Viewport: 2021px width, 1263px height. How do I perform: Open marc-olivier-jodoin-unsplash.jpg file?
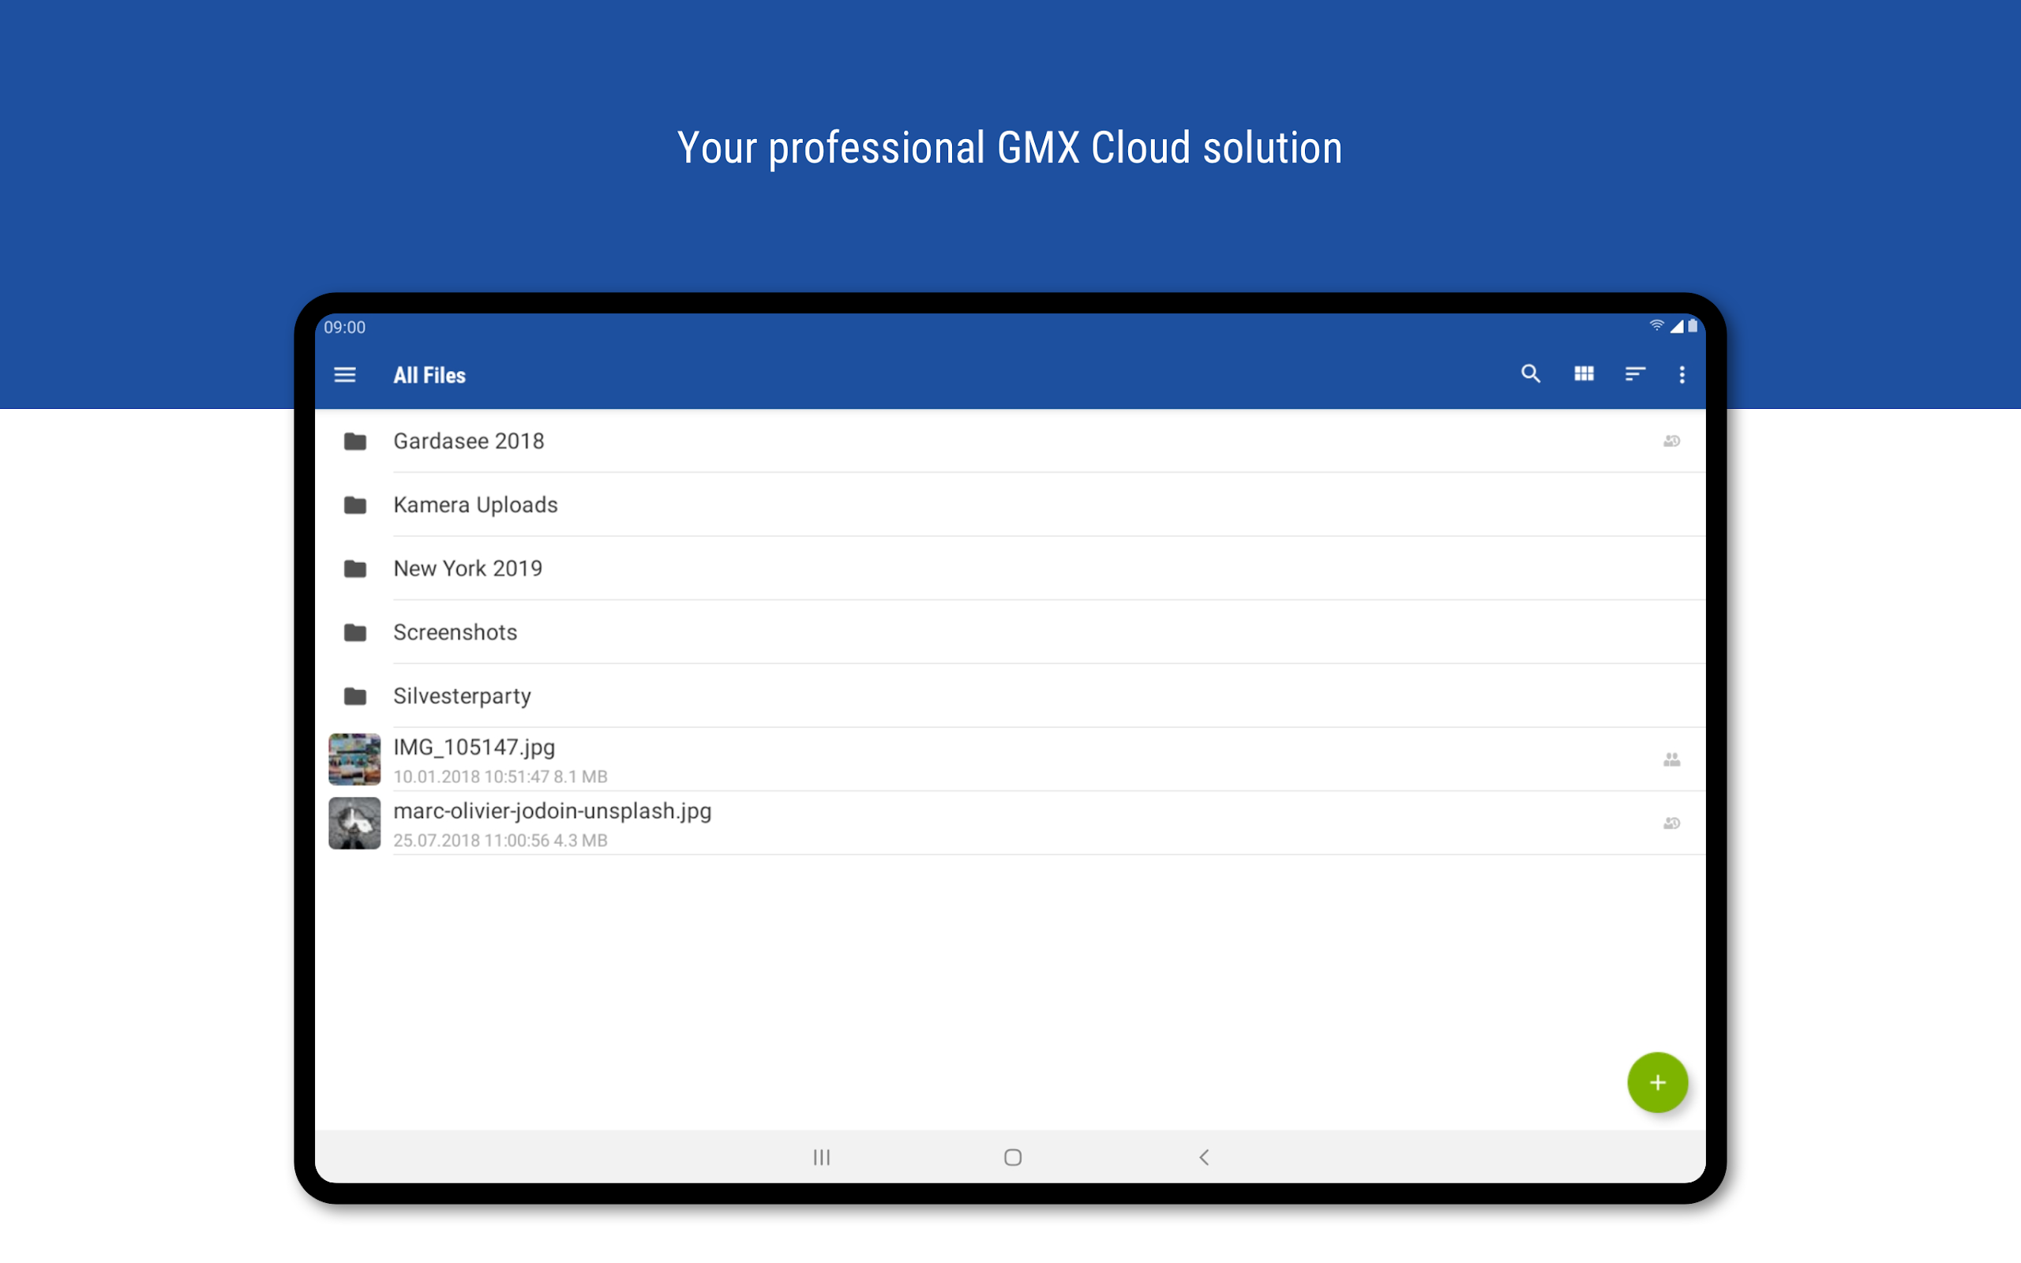(1010, 823)
